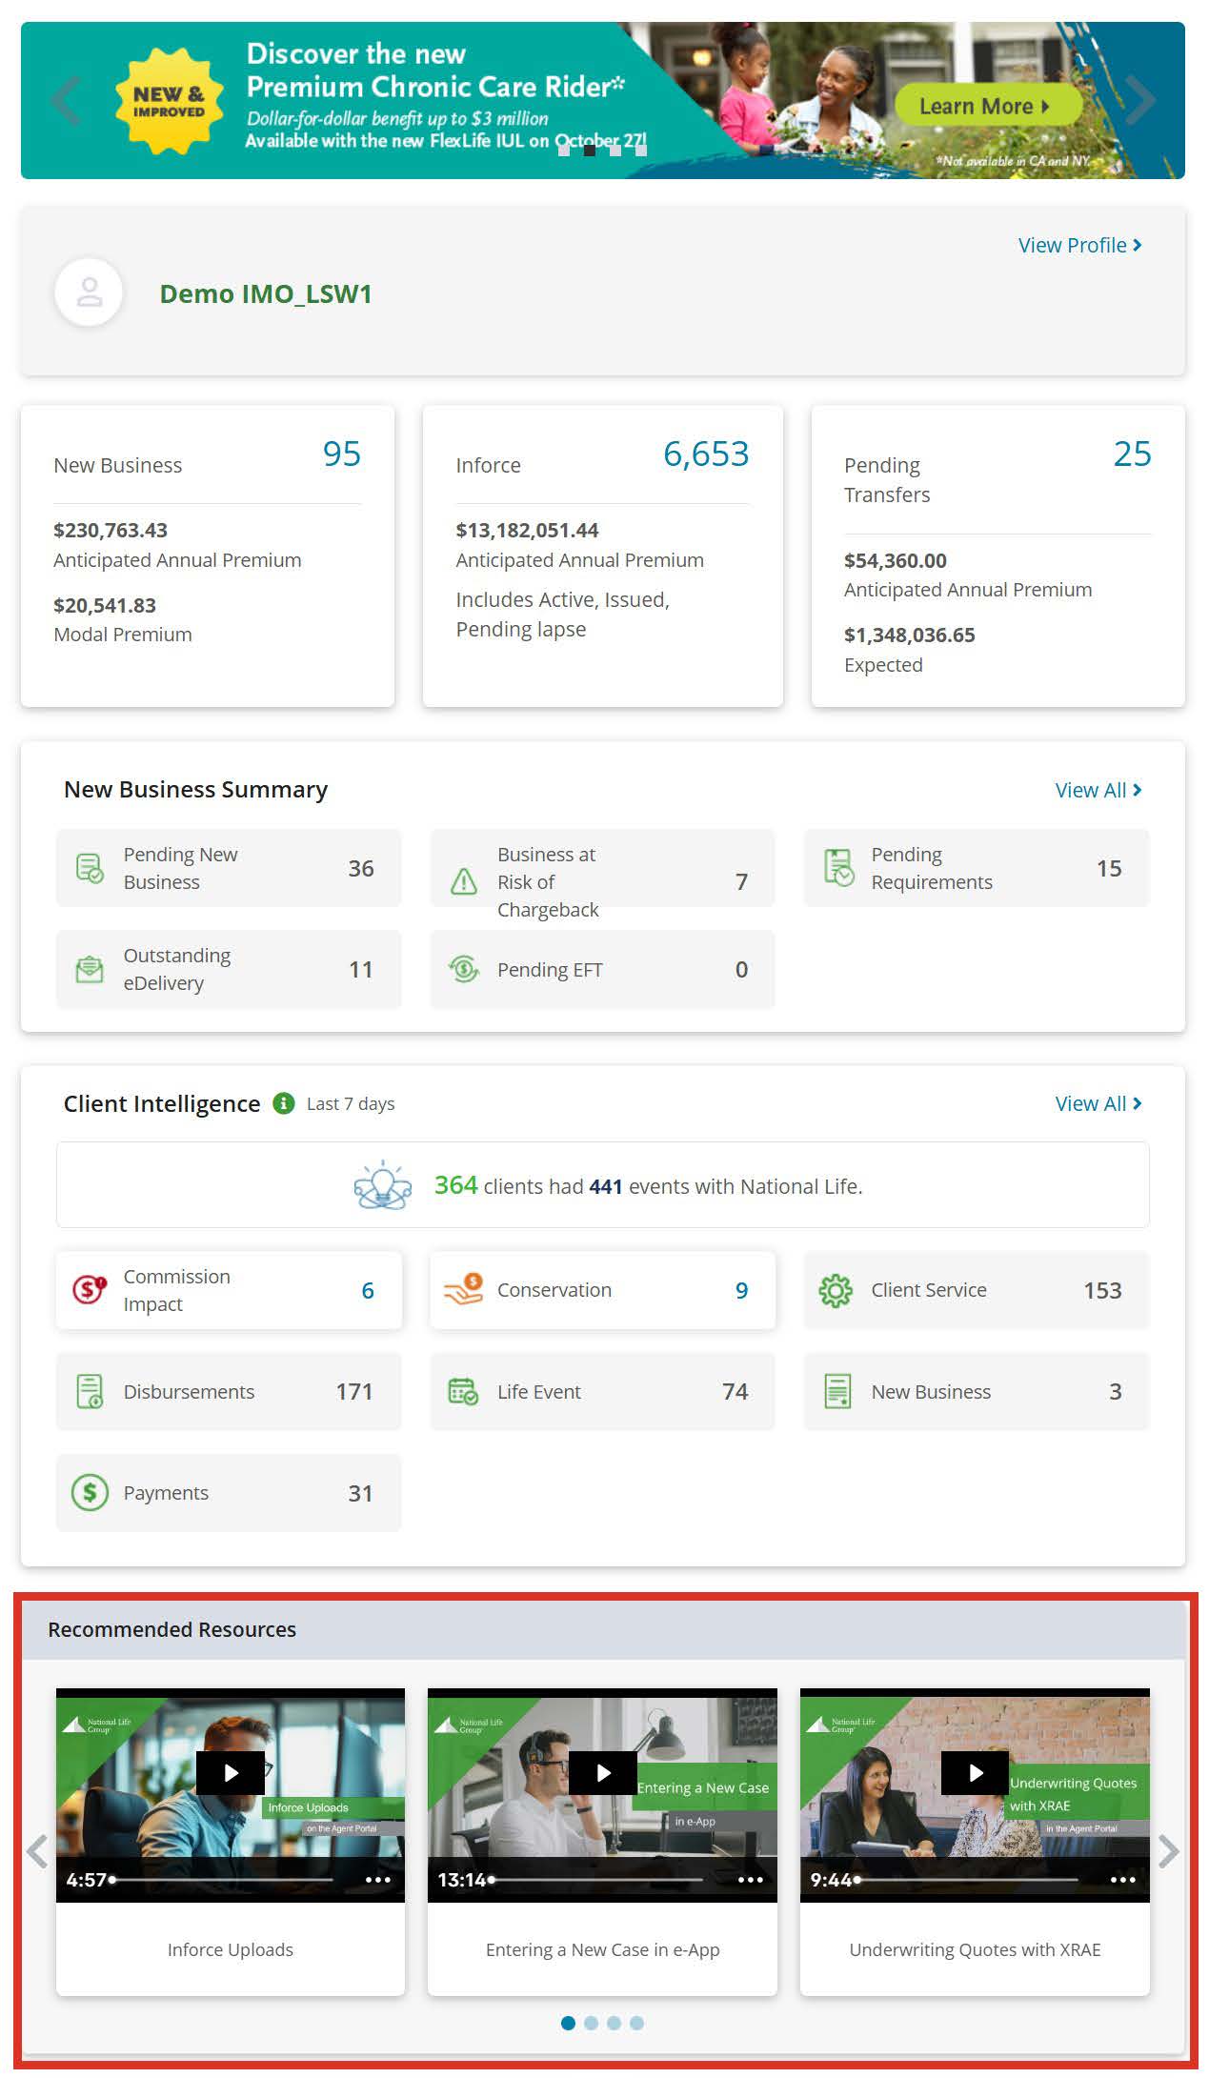
Task: Go to next Recommended Resources slide
Action: point(1168,1851)
